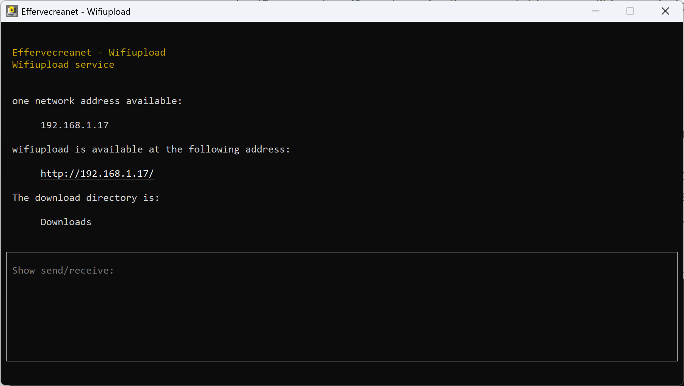Click the Effervecreanet app icon in title bar
Image resolution: width=684 pixels, height=386 pixels.
pos(12,11)
